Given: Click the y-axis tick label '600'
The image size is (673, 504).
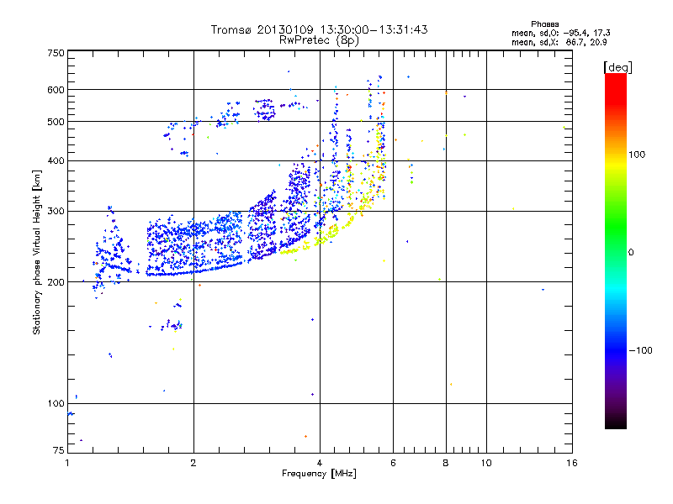Looking at the screenshot, I should point(56,90).
